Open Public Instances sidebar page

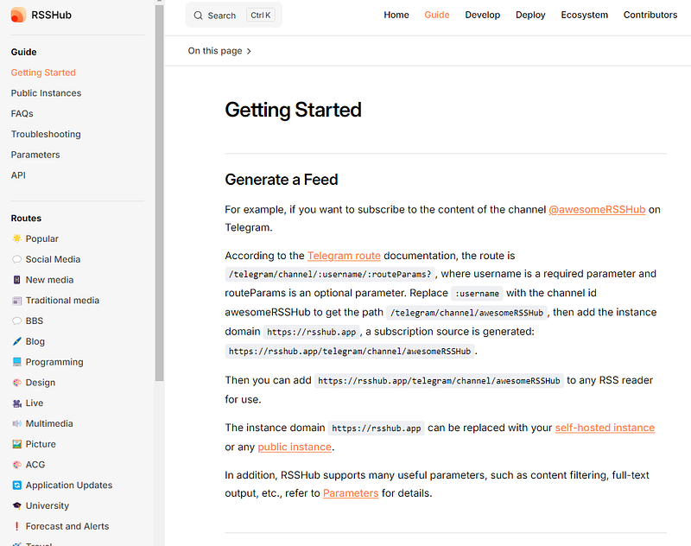tap(47, 93)
